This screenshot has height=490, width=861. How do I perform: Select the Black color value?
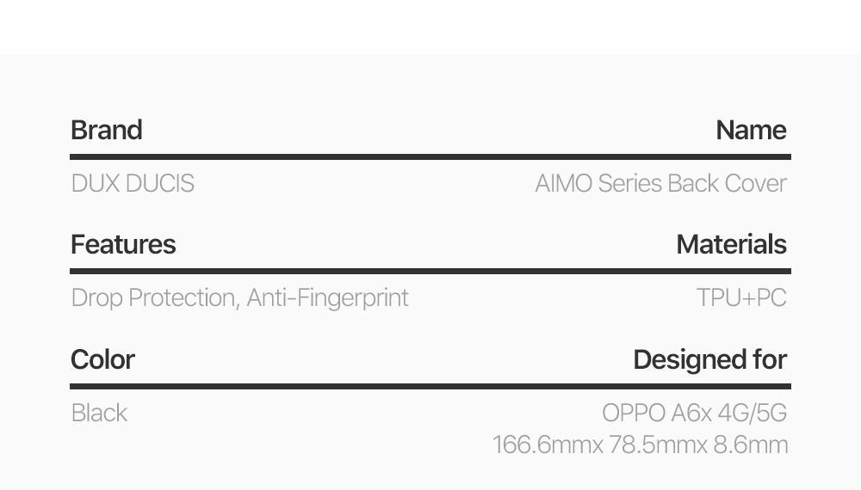(99, 413)
